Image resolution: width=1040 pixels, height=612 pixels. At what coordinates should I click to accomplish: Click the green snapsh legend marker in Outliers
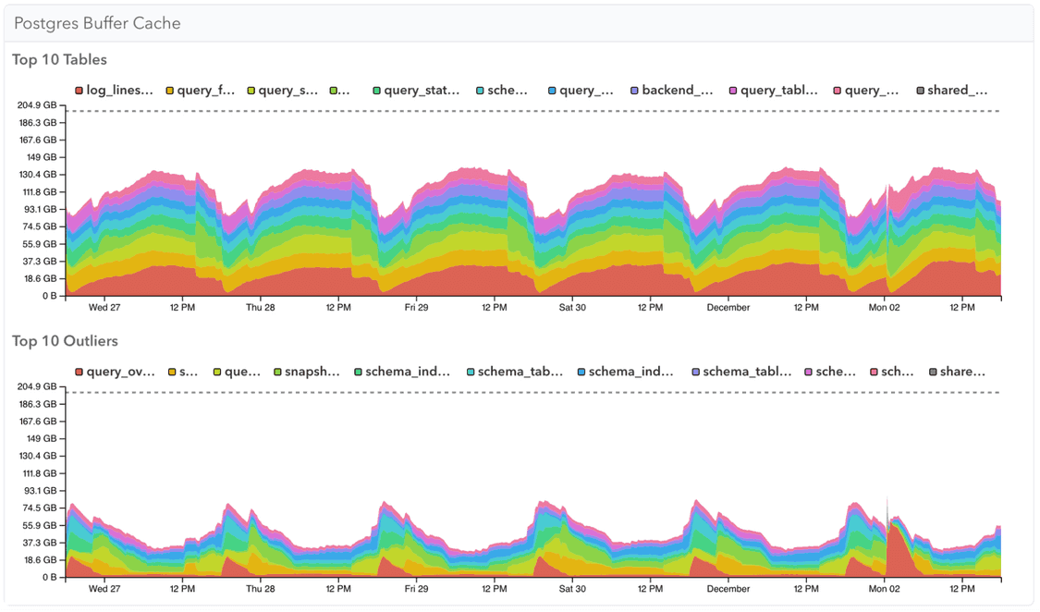coord(278,371)
